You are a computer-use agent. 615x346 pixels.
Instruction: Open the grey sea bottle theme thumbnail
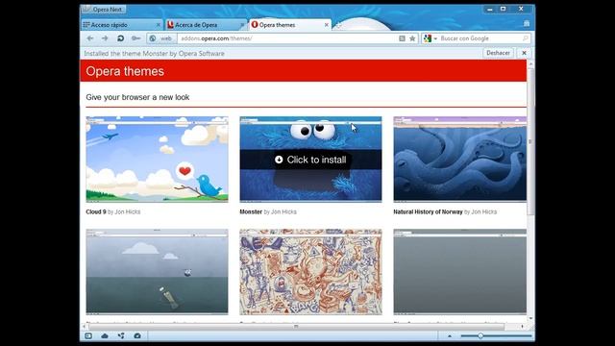coord(157,272)
